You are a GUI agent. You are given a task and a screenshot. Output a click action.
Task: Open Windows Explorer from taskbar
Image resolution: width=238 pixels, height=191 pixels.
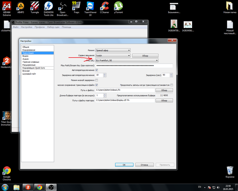coord(17,187)
